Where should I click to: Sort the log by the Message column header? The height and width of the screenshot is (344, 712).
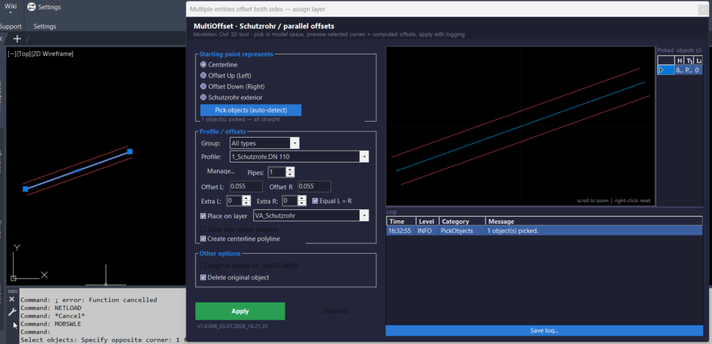[594, 222]
